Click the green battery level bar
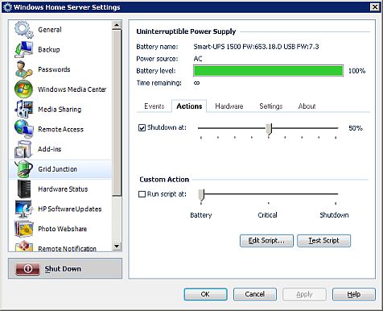 point(268,71)
